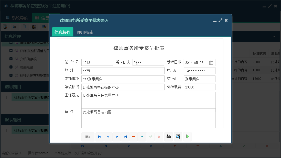Select the first-record navigation icon
Viewport: 281px width, 158px height.
coord(100,137)
